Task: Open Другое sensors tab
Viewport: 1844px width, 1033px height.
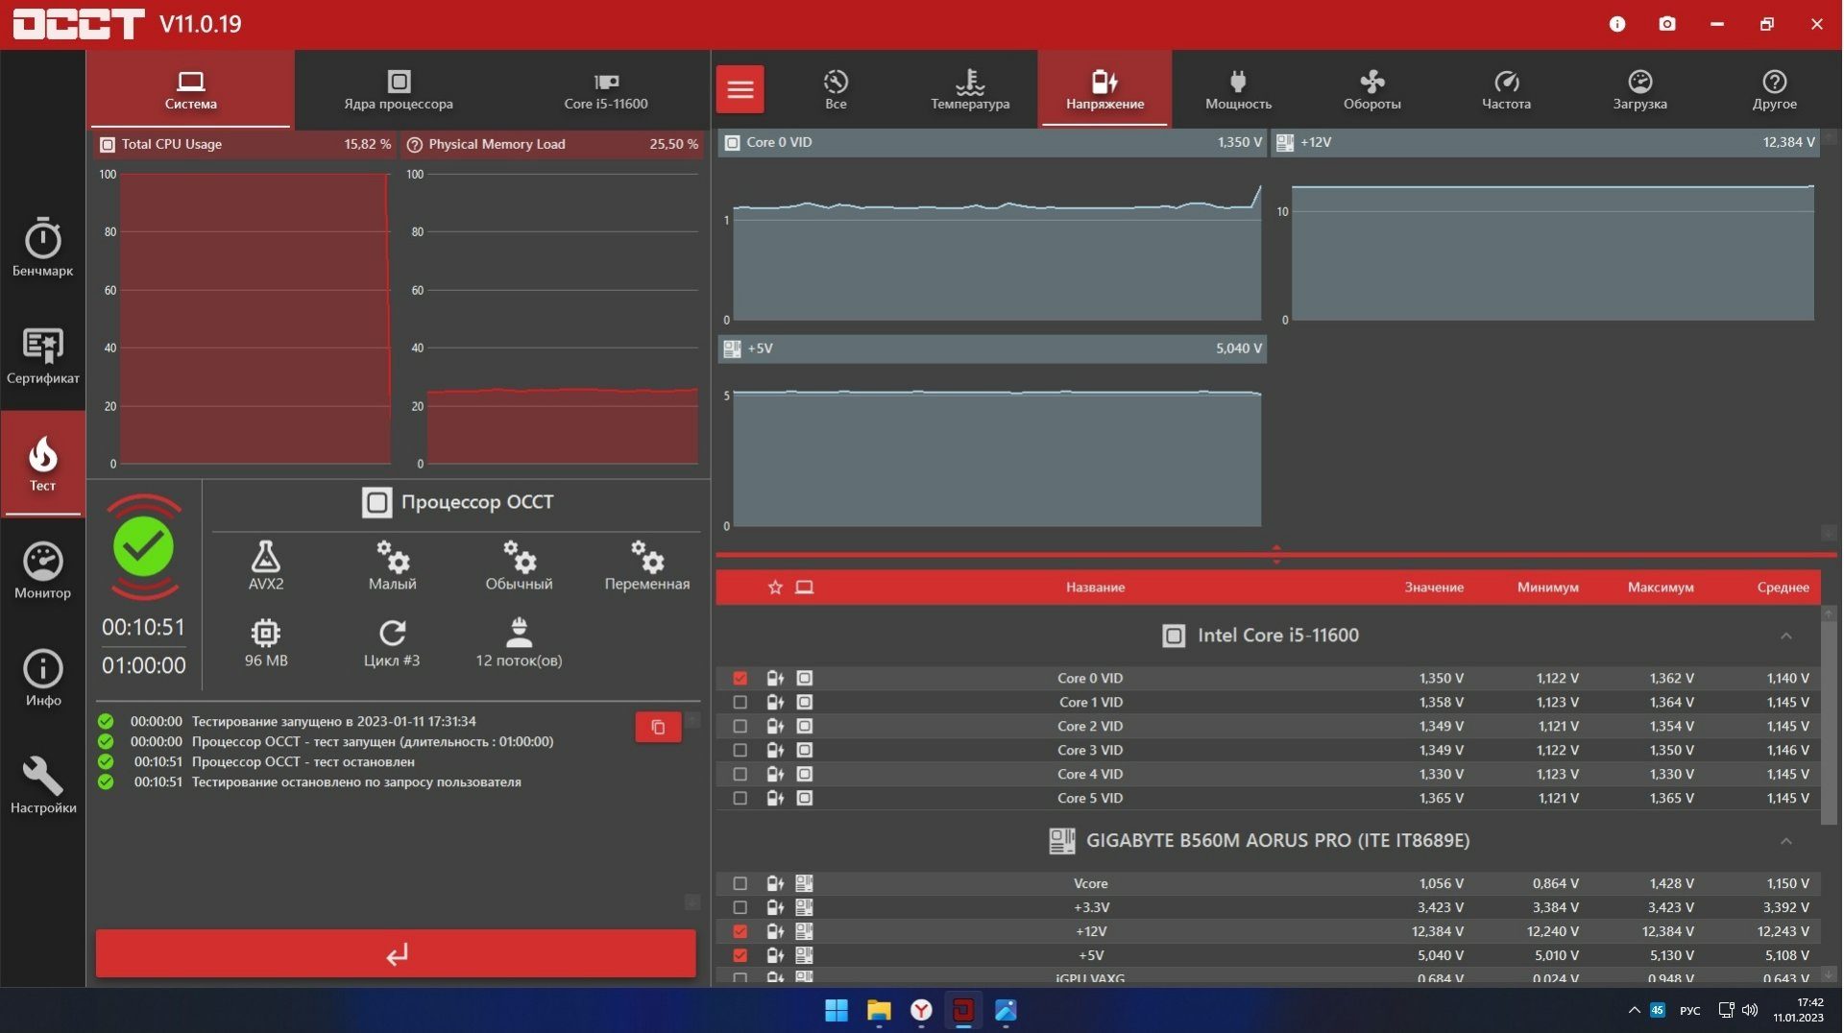Action: click(1774, 89)
